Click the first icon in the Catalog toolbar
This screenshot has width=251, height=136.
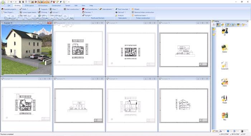pyautogui.click(x=214, y=25)
